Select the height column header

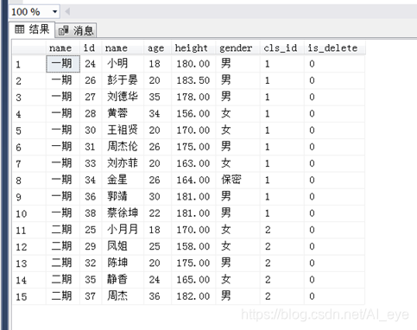point(193,48)
